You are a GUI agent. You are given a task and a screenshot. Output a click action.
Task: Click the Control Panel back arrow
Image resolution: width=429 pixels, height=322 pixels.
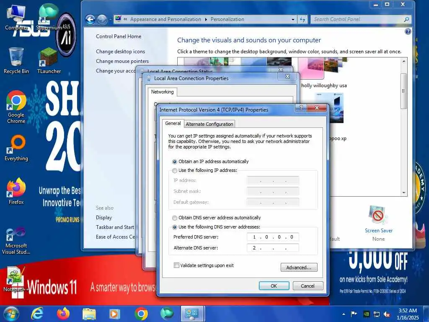[x=90, y=19]
